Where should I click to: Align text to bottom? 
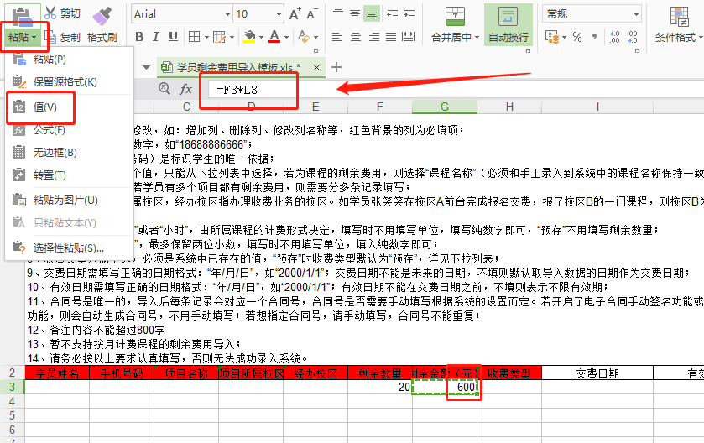[372, 14]
